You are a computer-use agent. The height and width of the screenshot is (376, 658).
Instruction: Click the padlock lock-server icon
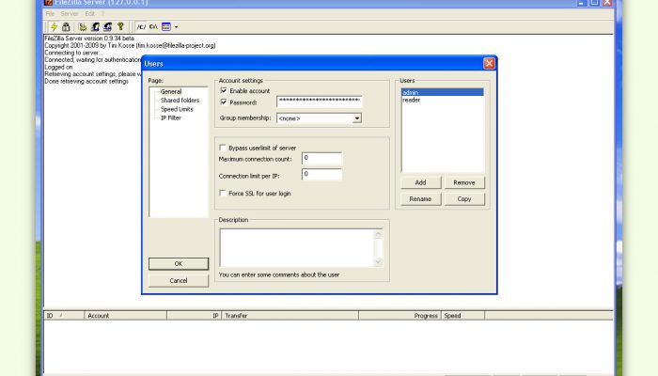66,27
